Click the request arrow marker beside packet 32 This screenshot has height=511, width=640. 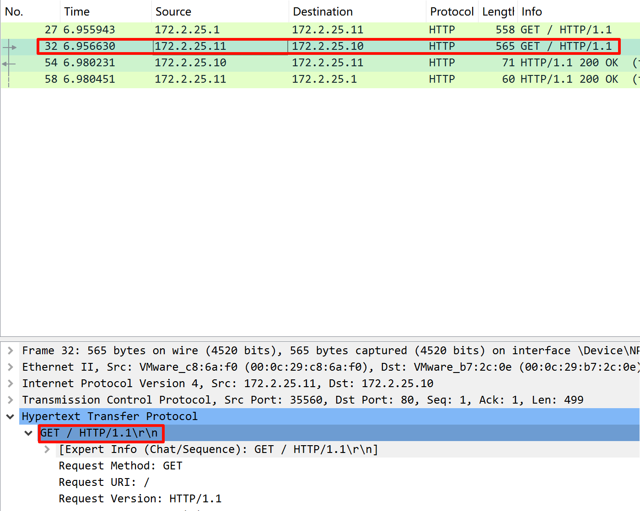pyautogui.click(x=10, y=47)
